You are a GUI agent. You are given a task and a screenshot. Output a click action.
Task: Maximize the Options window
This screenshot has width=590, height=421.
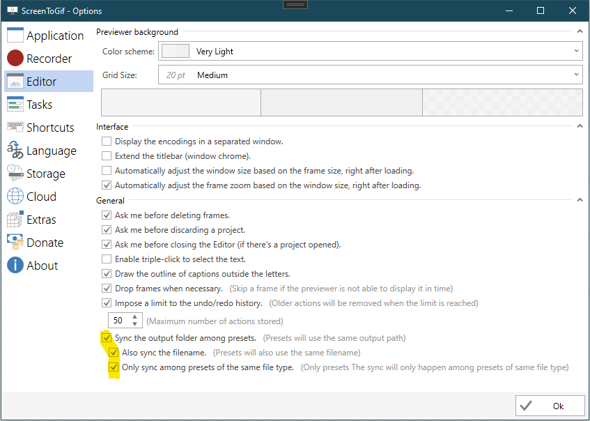click(x=541, y=10)
